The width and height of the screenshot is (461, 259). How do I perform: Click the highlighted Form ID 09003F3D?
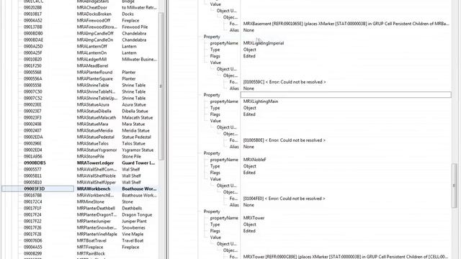(35, 188)
